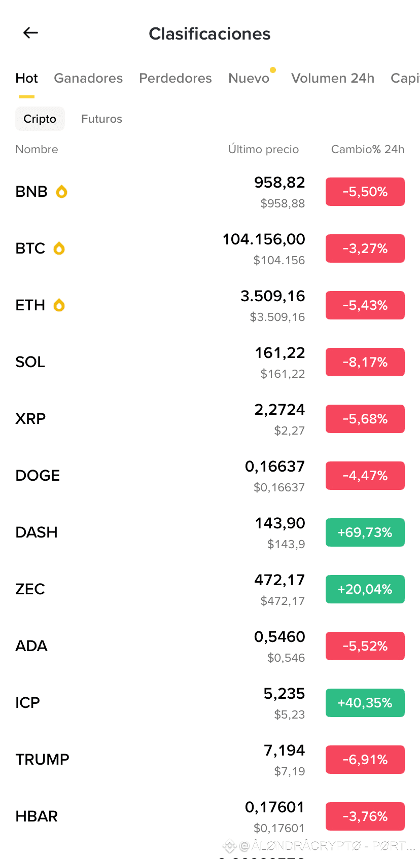Open the TRUMP coin row
This screenshot has height=859, width=420.
point(152,760)
